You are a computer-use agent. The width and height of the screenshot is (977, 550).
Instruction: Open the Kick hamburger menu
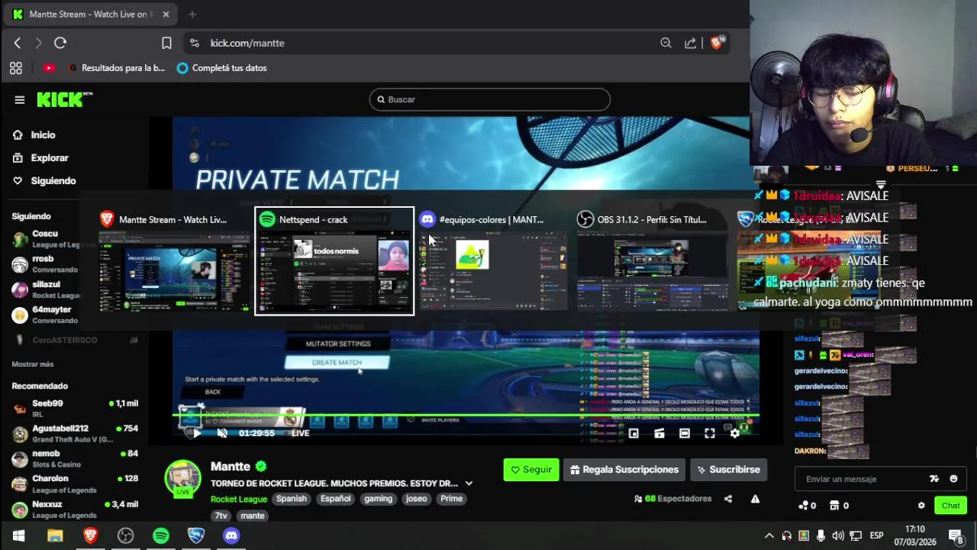point(20,99)
